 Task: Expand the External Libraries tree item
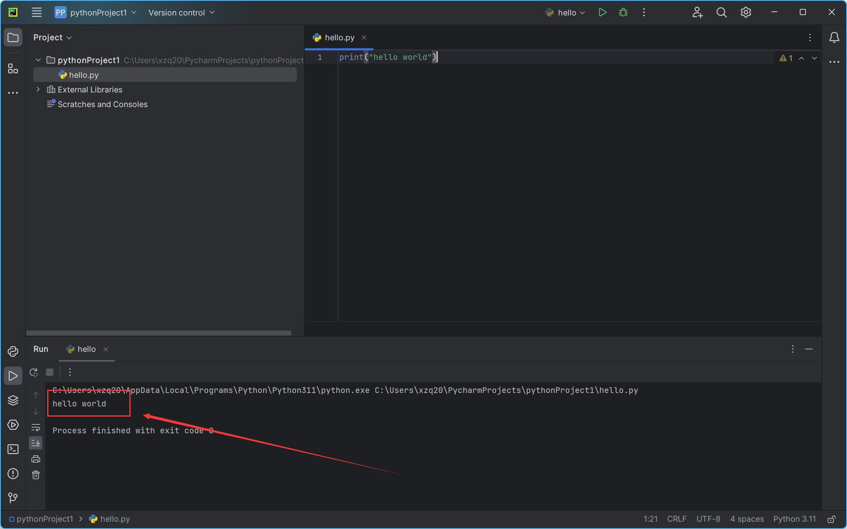(38, 90)
